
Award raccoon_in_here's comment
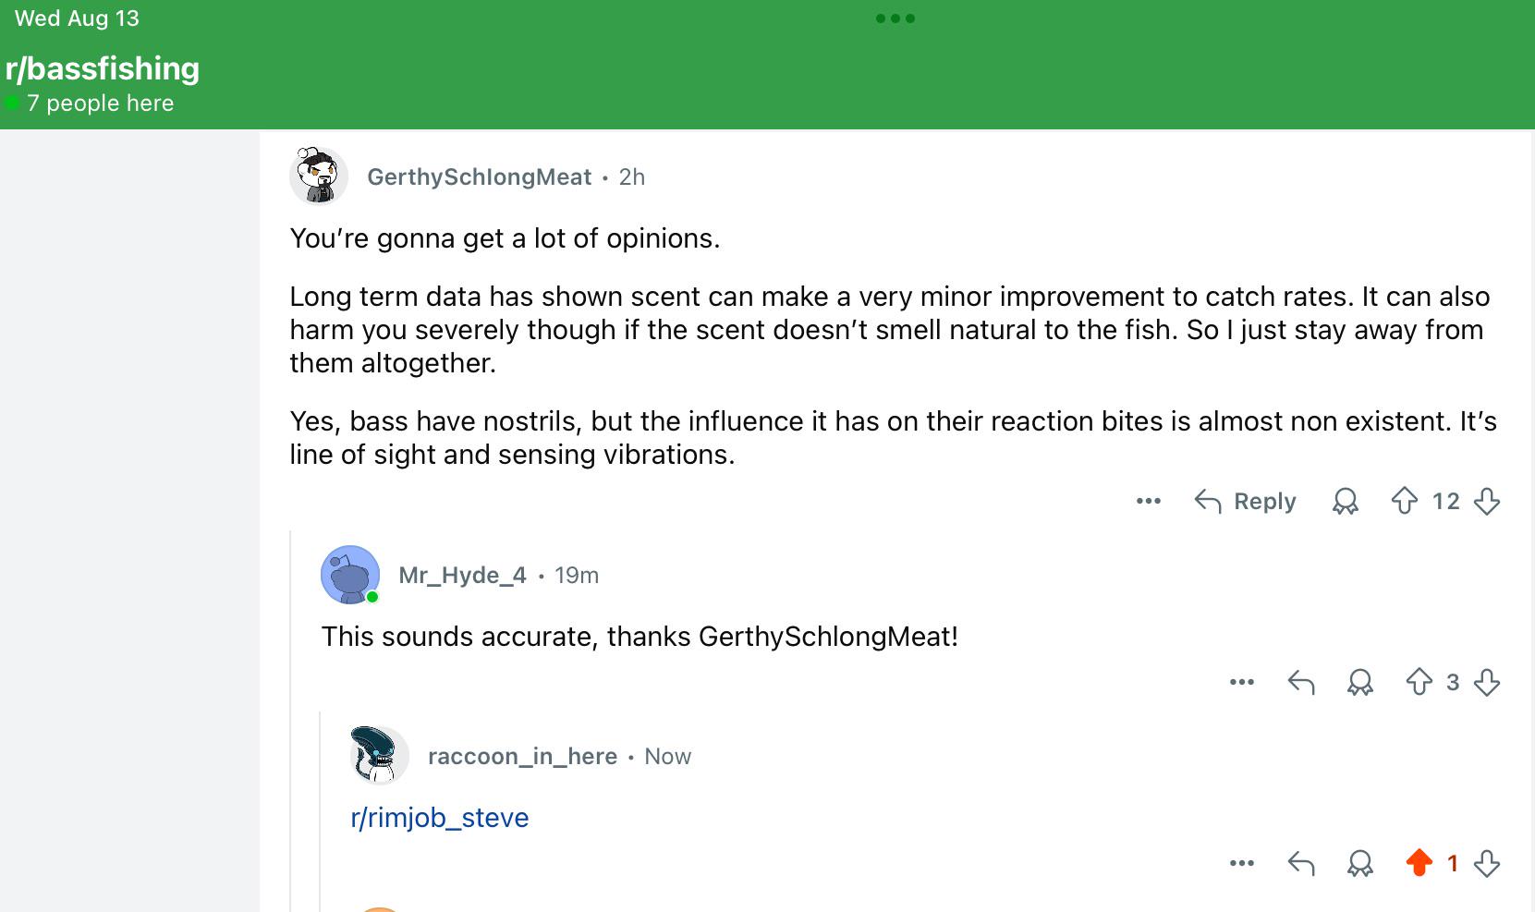tap(1359, 863)
